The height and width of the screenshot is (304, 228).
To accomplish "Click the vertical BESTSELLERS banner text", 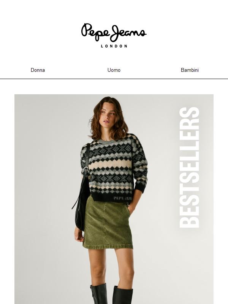I will tap(189, 168).
